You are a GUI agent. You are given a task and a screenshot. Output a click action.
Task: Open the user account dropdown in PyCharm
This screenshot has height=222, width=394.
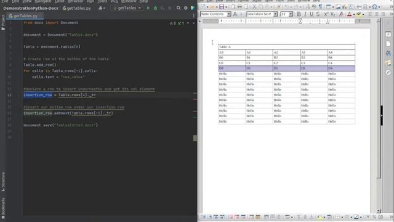click(x=102, y=8)
